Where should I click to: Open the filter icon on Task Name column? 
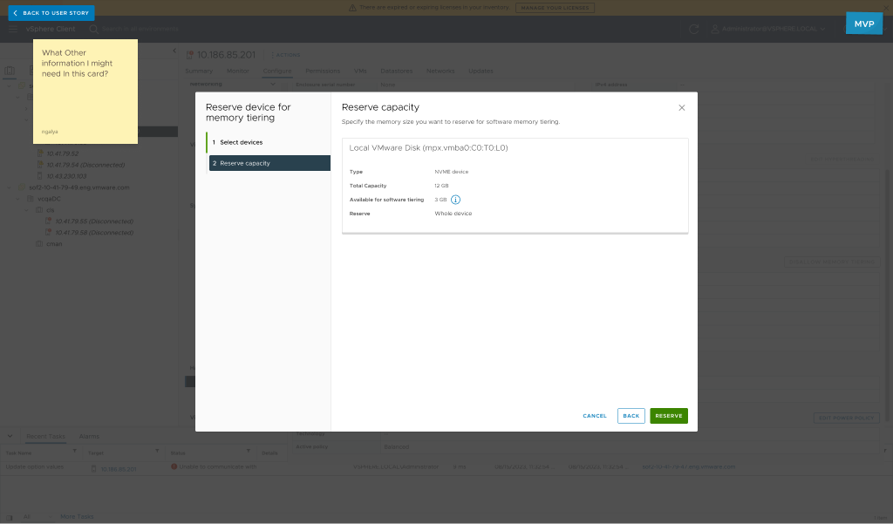pos(75,452)
